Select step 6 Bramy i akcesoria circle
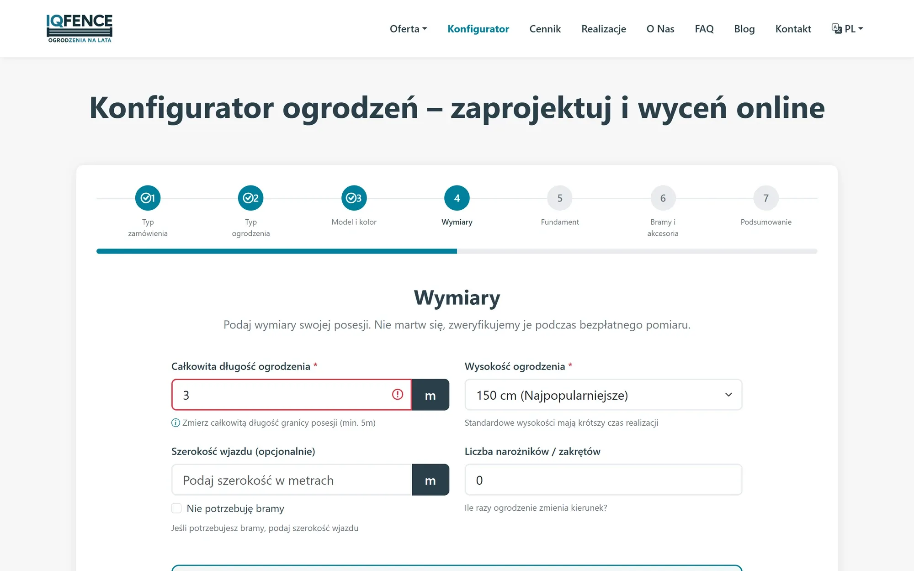 663,198
